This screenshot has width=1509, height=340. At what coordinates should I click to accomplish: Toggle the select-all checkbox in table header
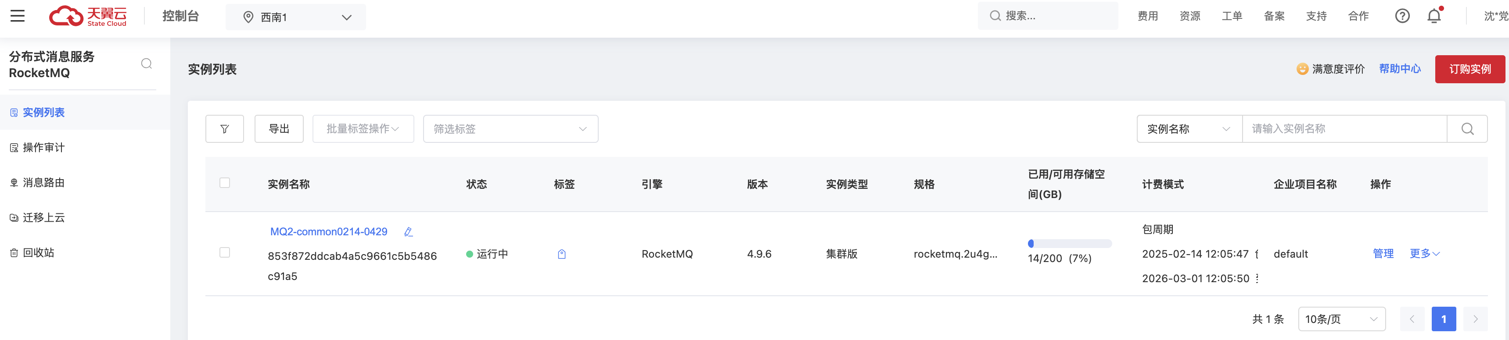pyautogui.click(x=224, y=183)
